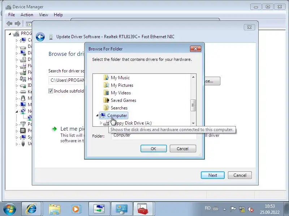Click the folder tree scroll up arrow
The image size is (289, 216).
pyautogui.click(x=193, y=77)
